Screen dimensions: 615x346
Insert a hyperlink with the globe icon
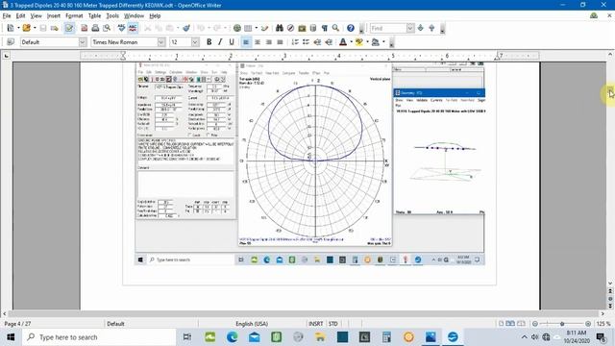[237, 28]
